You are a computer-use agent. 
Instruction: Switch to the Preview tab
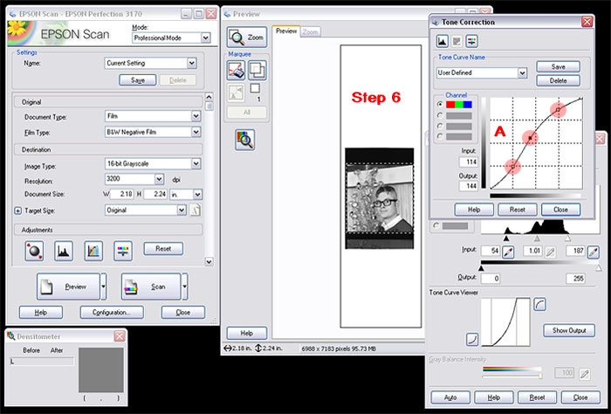pos(286,31)
